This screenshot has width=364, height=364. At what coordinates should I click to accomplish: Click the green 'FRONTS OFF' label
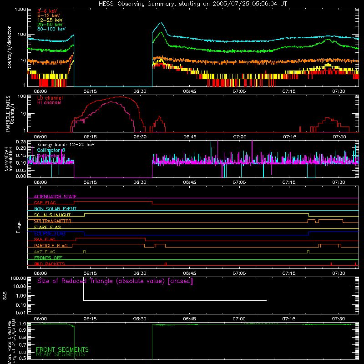click(x=48, y=258)
